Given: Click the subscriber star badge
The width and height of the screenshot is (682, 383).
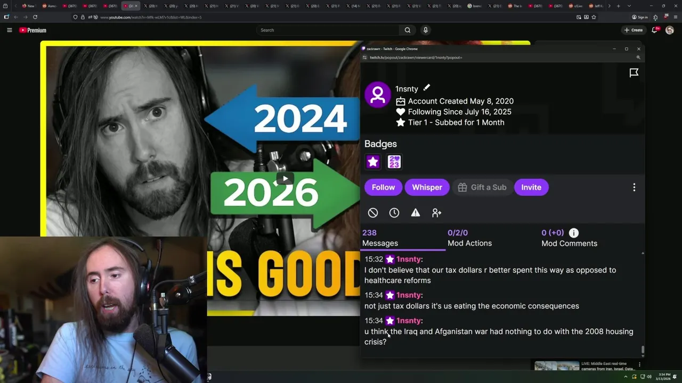Looking at the screenshot, I should [x=373, y=162].
